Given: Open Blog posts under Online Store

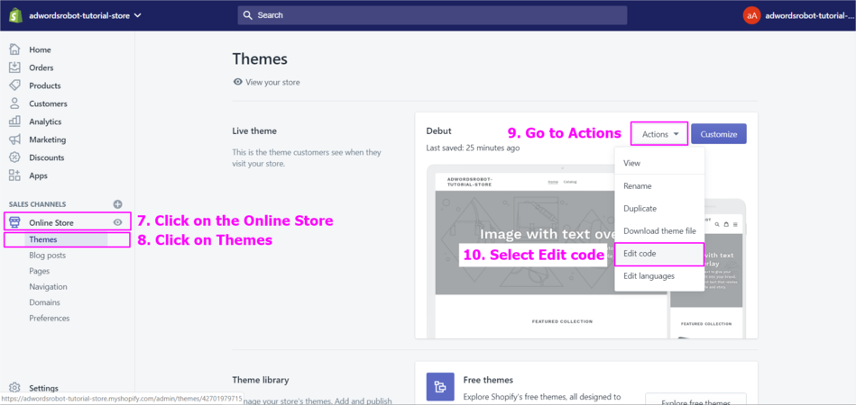Looking at the screenshot, I should click(x=47, y=256).
